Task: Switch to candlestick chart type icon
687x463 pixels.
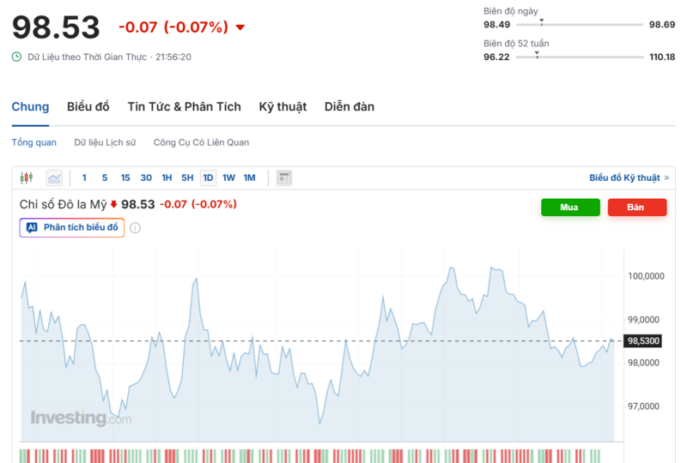Action: (26, 177)
